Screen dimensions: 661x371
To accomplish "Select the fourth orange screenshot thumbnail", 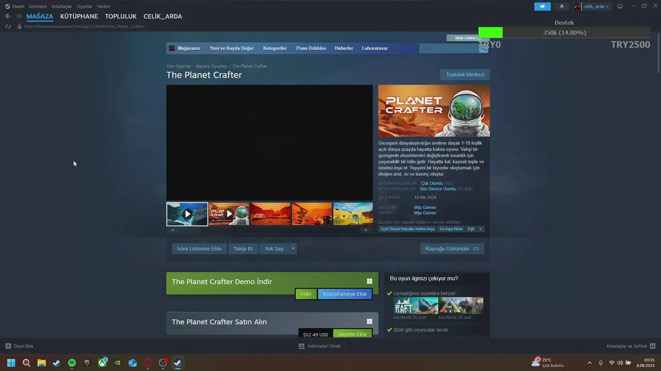I will 312,214.
